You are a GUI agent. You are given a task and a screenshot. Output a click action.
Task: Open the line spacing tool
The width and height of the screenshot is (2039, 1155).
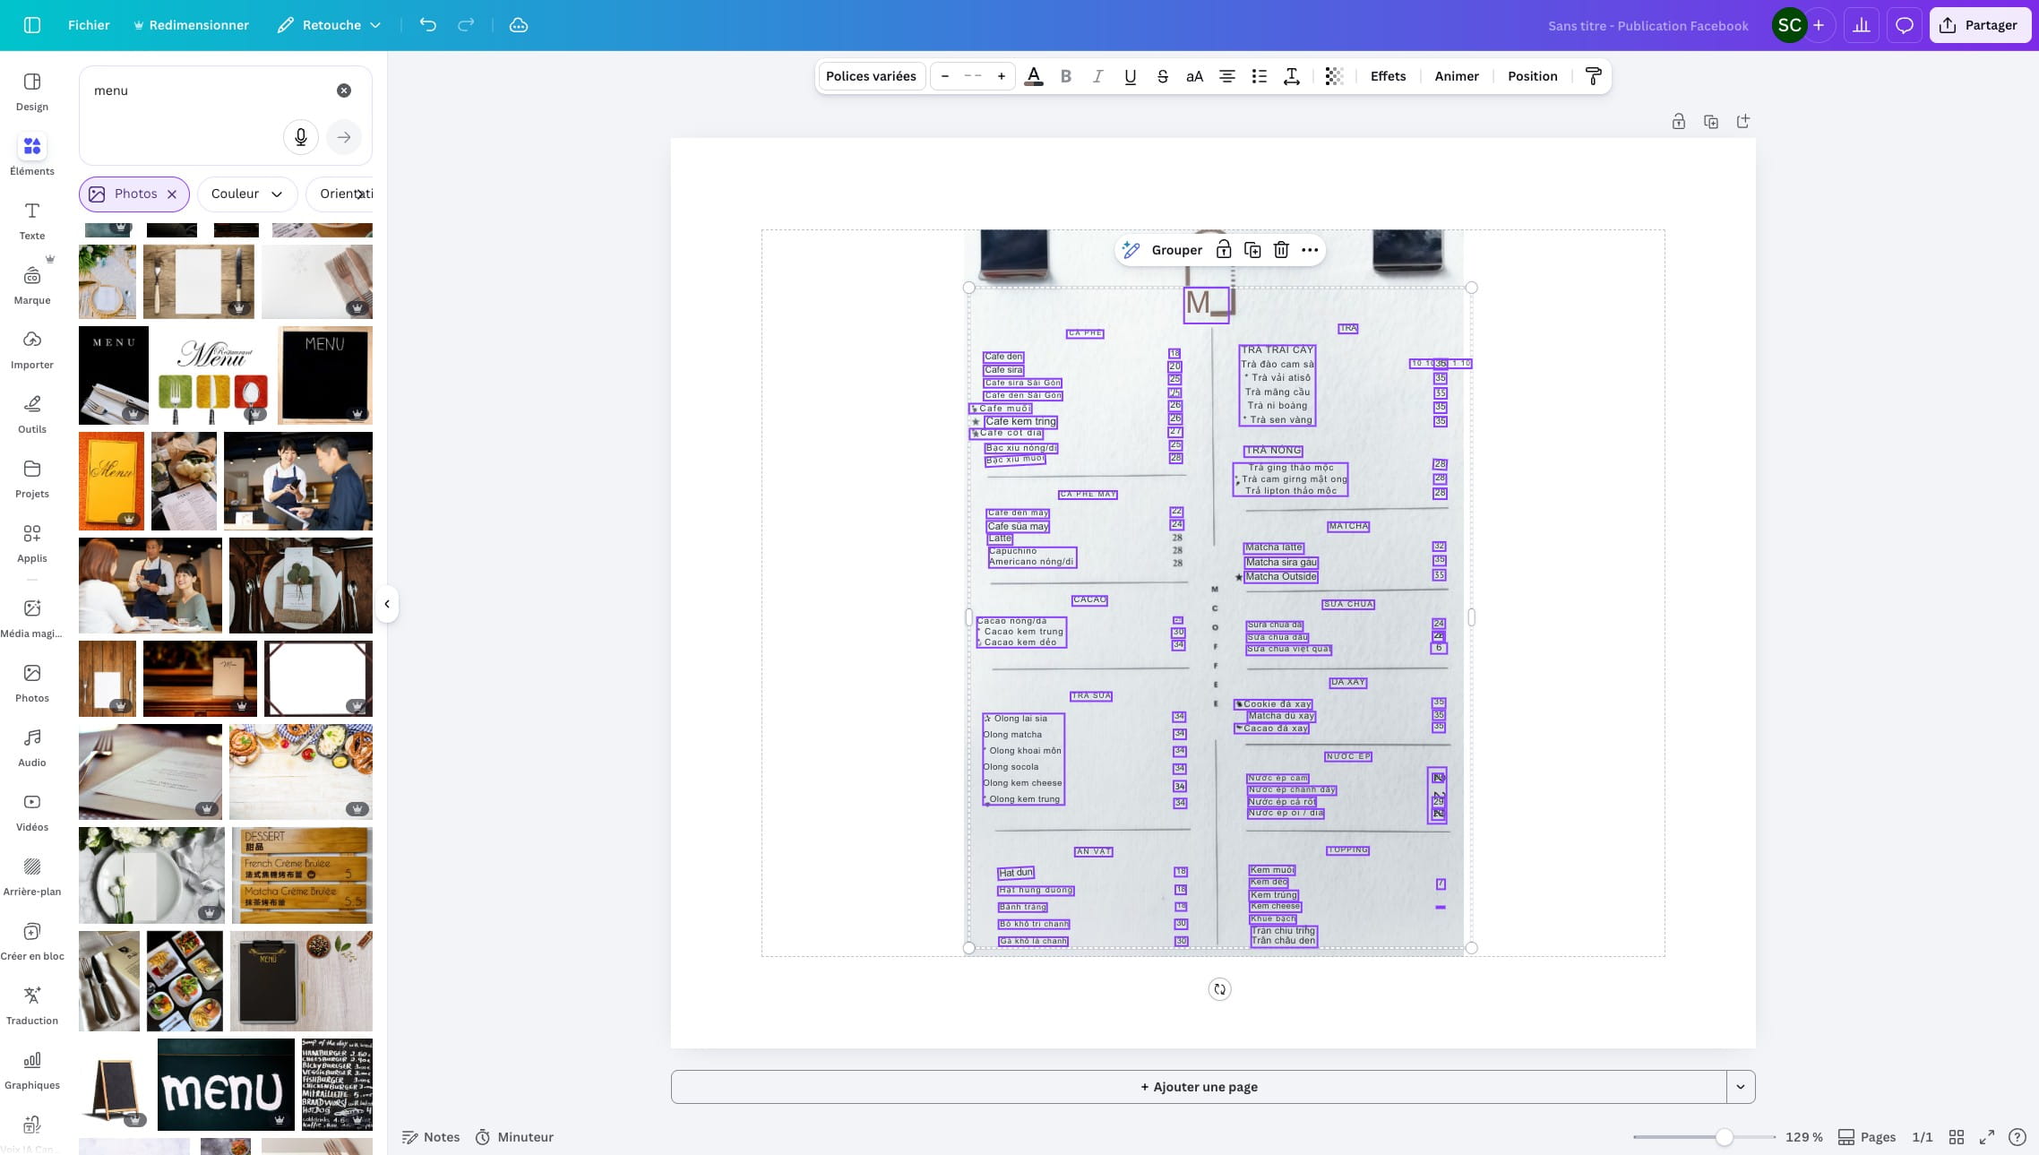click(1291, 76)
